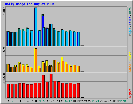133x104 pixels.
Task: Click the red KBytes bar for day 19
Action: (x=78, y=90)
